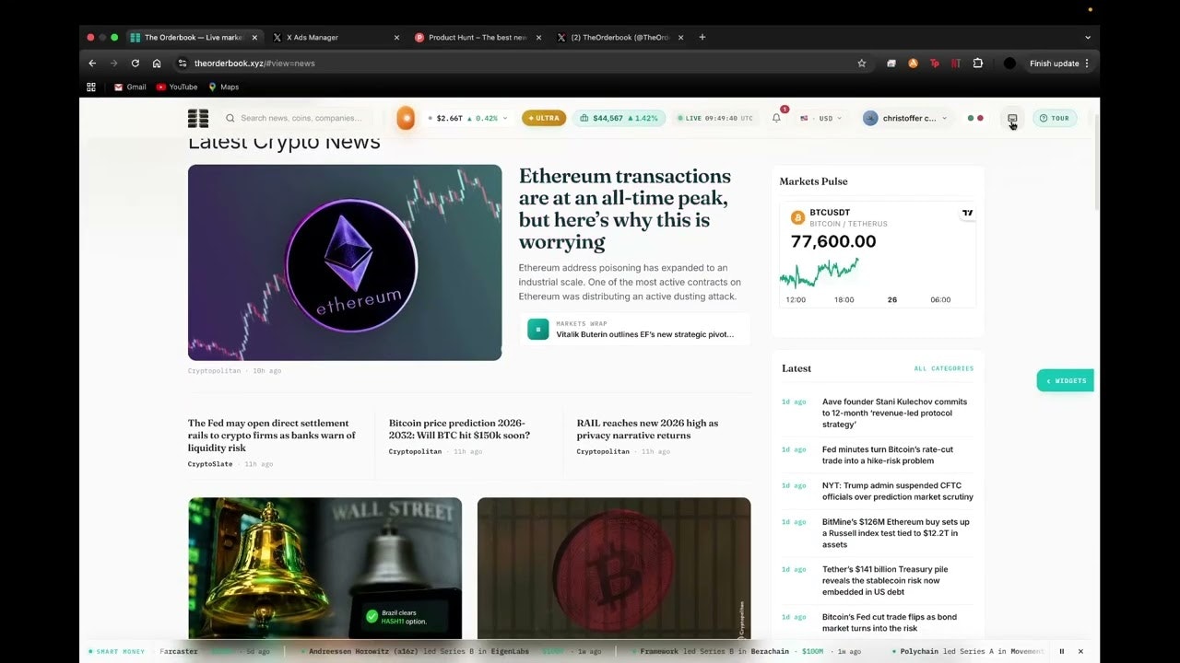The width and height of the screenshot is (1180, 663).
Task: Open the Wall Street golden bell image
Action: [x=324, y=568]
